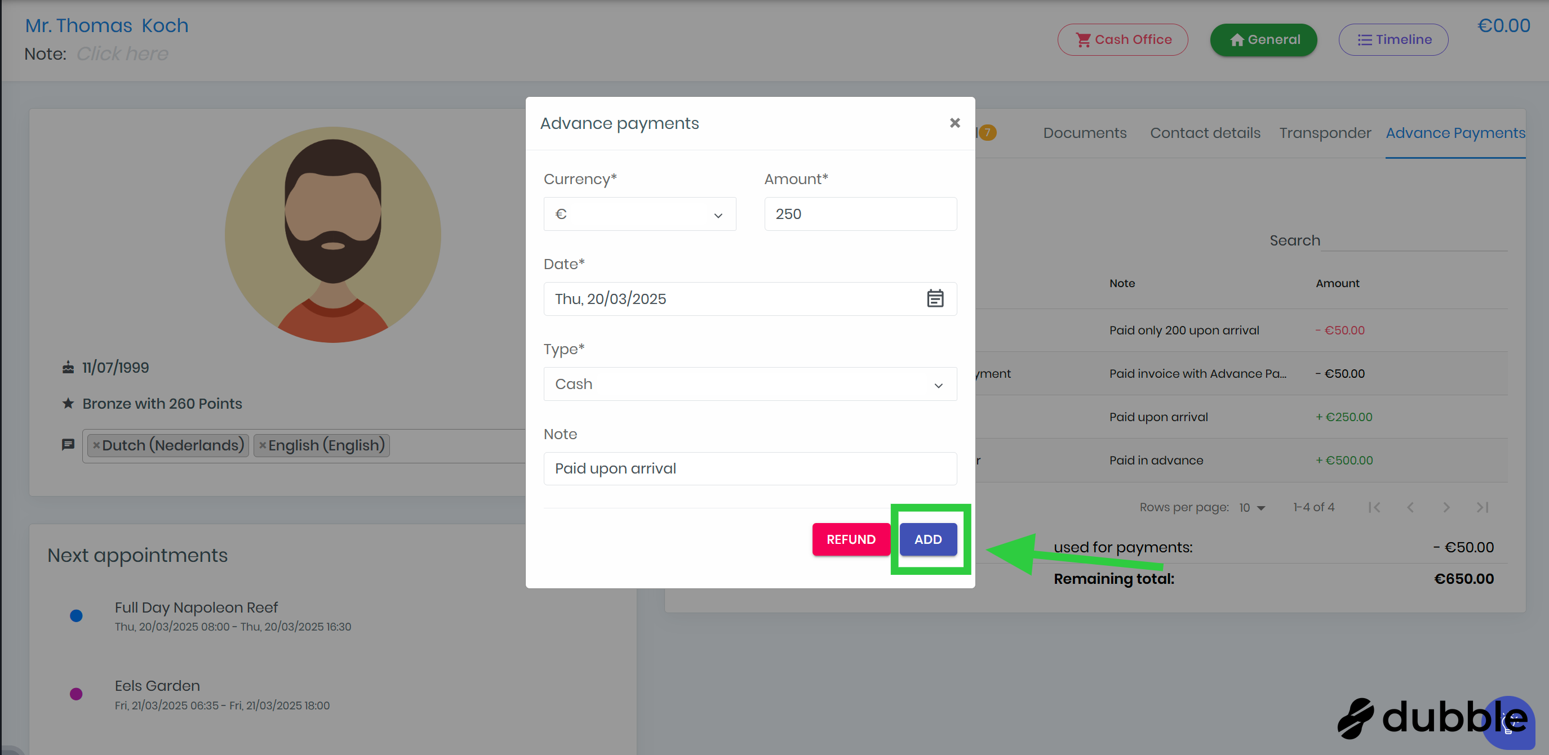The width and height of the screenshot is (1549, 755).
Task: Open the Cash Office button
Action: [x=1122, y=39]
